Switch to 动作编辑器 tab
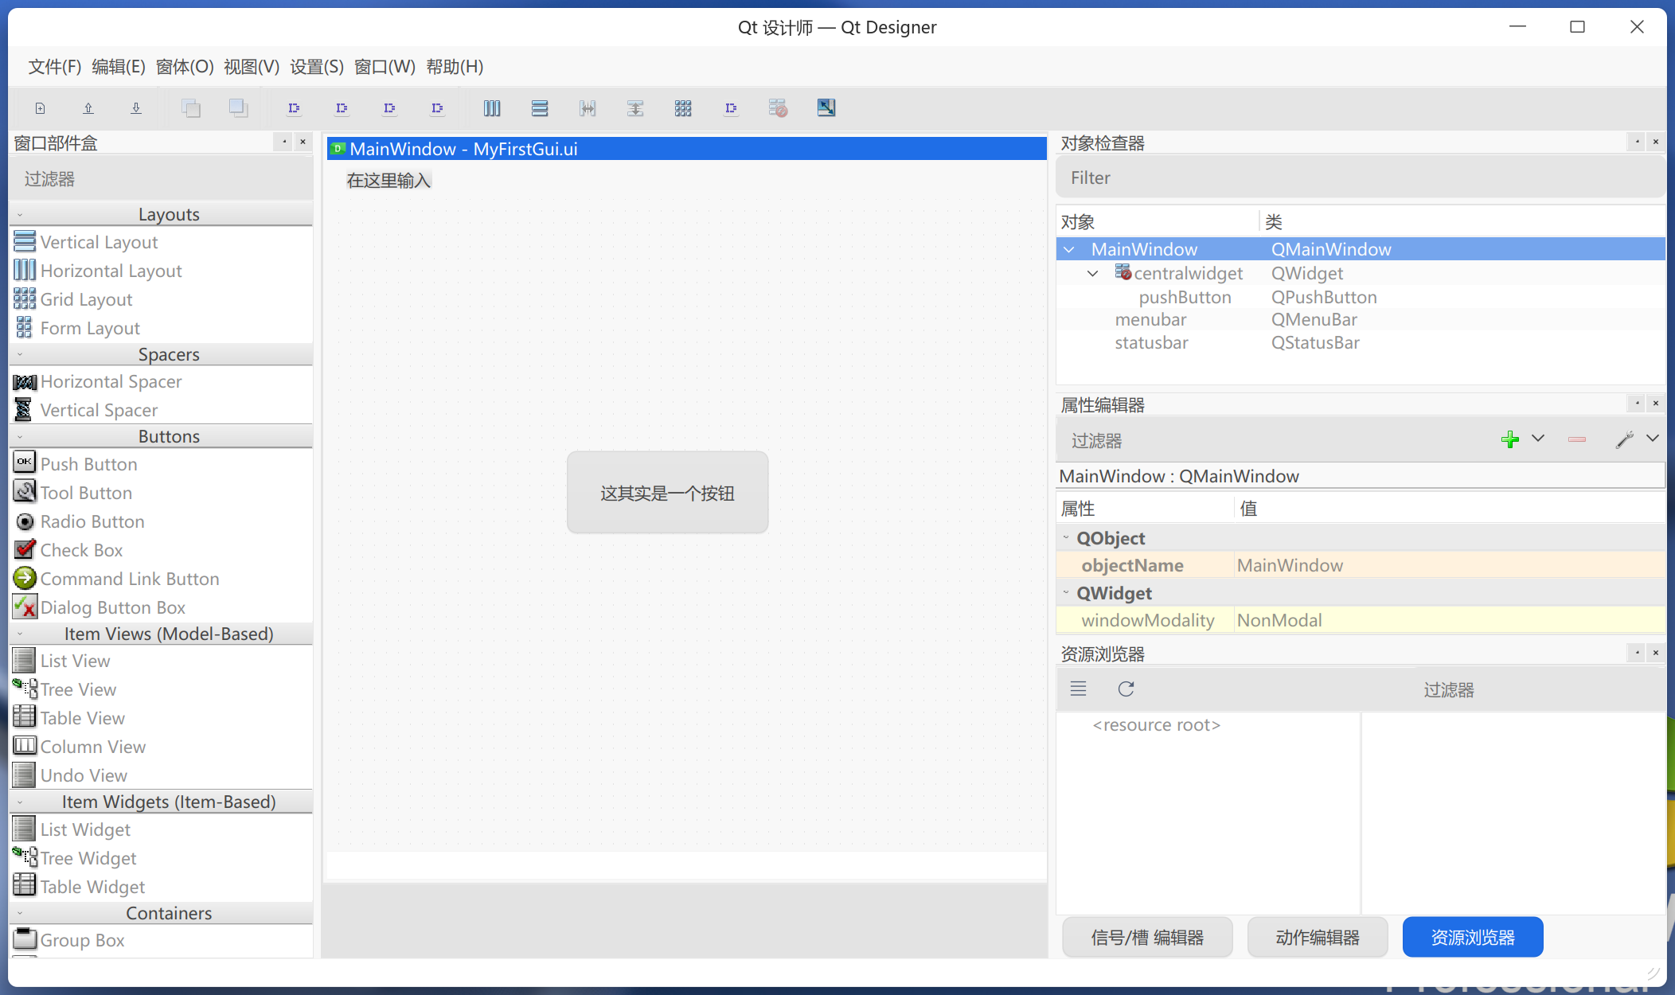 click(1318, 938)
